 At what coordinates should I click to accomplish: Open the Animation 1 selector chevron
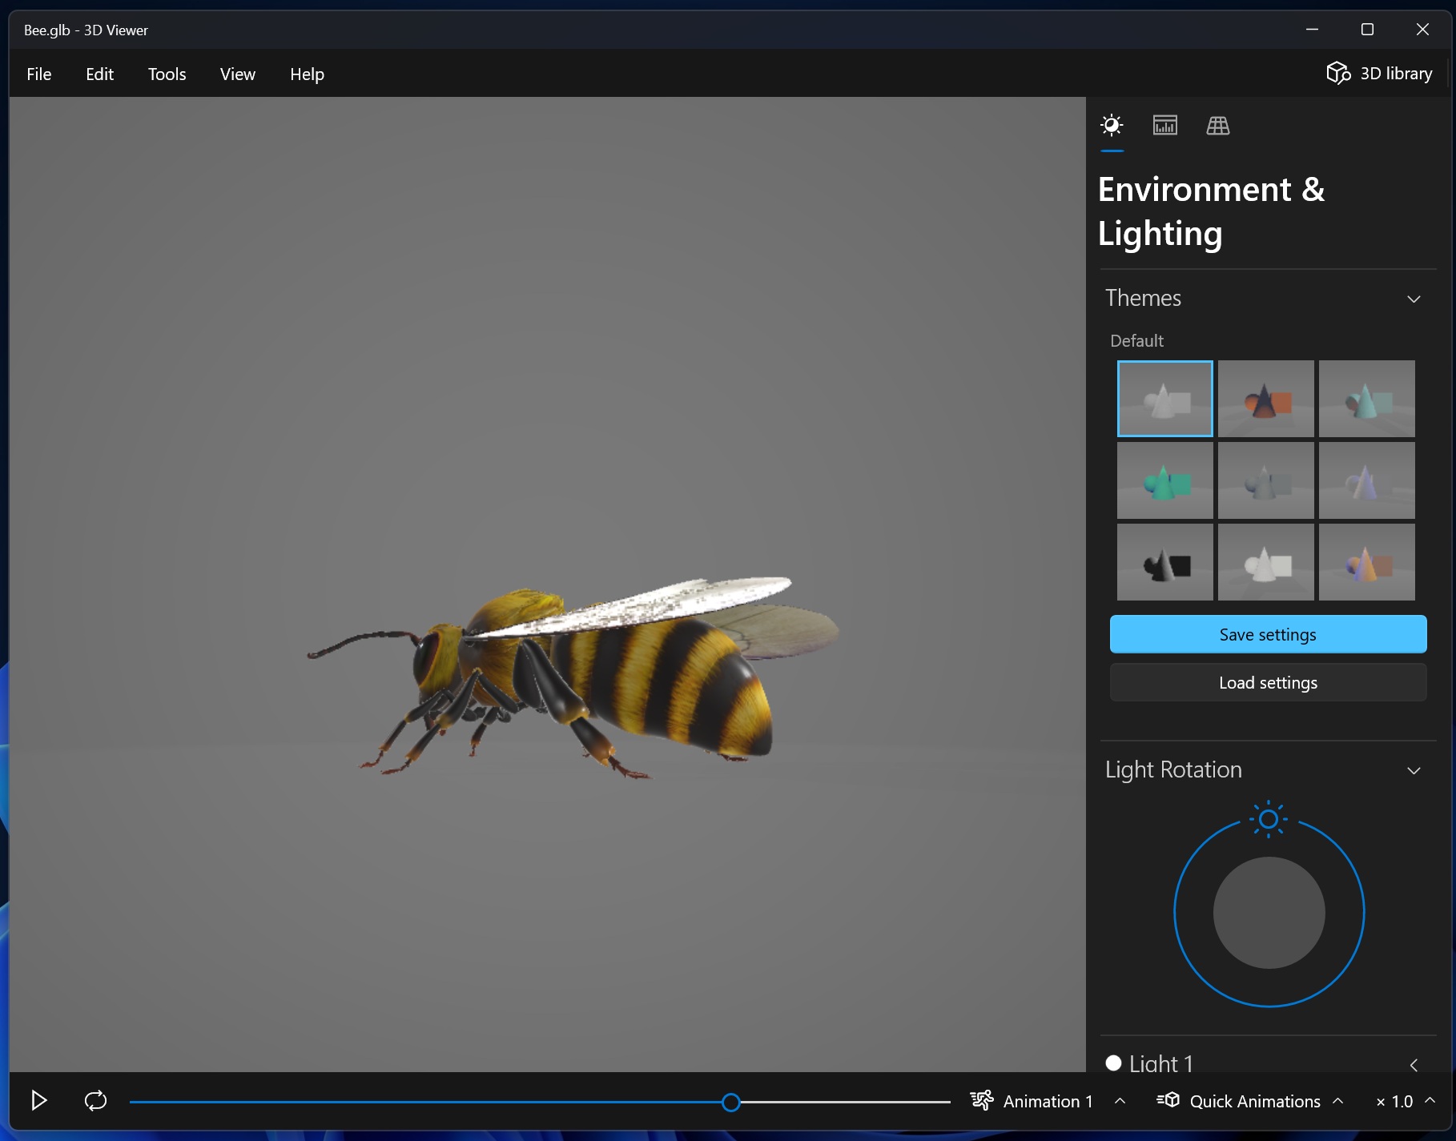click(1119, 1100)
